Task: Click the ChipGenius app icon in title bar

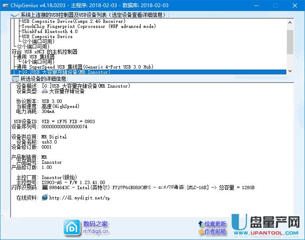Action: pyautogui.click(x=5, y=6)
